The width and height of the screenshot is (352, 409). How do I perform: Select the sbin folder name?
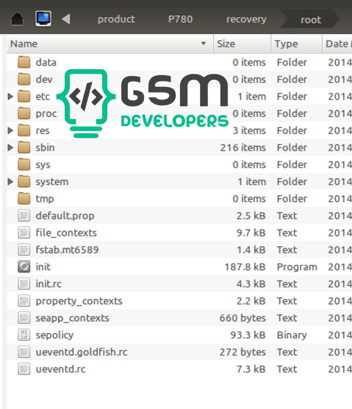coord(45,148)
